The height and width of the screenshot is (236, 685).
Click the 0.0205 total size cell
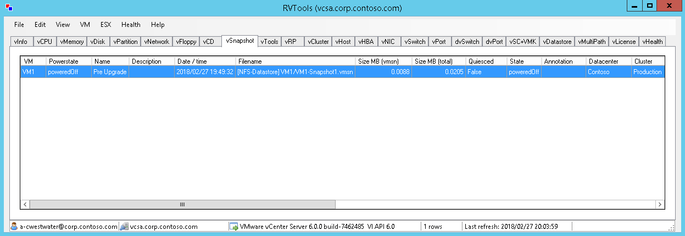(x=439, y=72)
